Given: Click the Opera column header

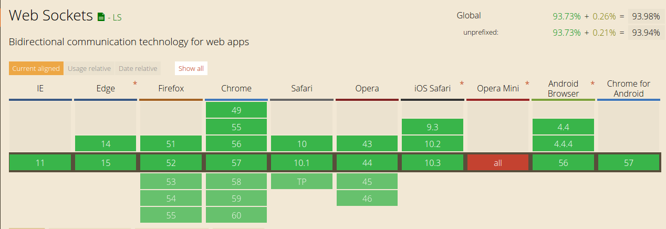Looking at the screenshot, I should click(x=367, y=88).
